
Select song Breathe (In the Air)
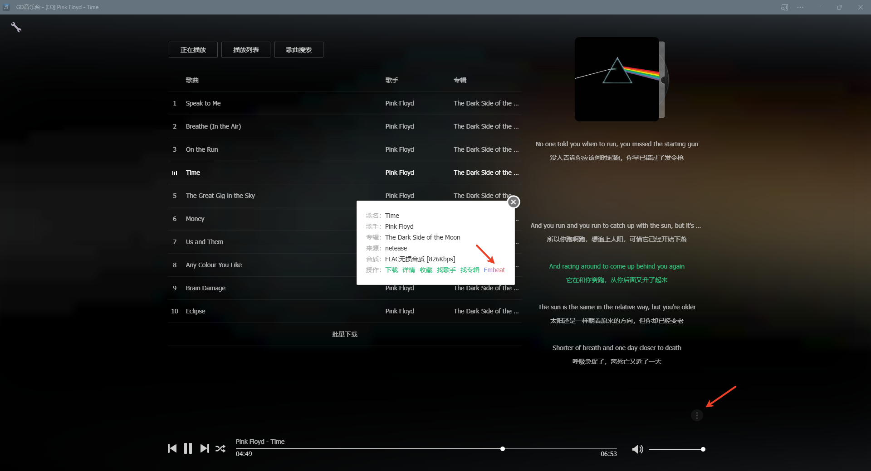tap(213, 126)
